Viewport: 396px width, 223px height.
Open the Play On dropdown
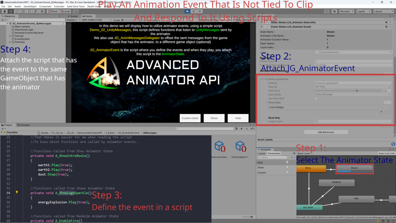click(x=353, y=87)
